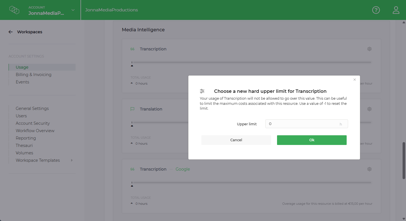Click the Transcription "66" engine icon
This screenshot has width=406, height=221.
point(132,49)
